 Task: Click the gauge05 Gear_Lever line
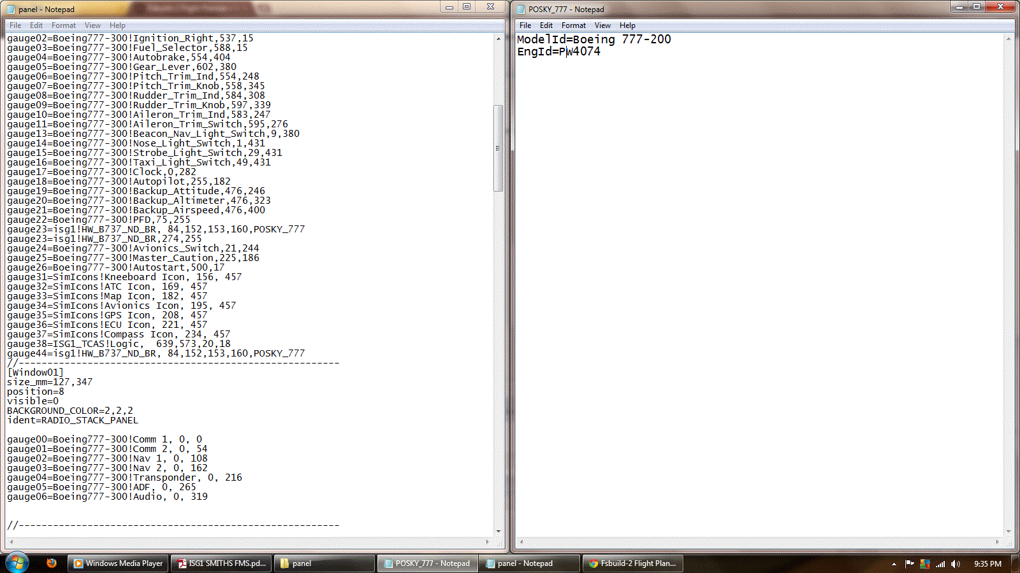point(122,67)
